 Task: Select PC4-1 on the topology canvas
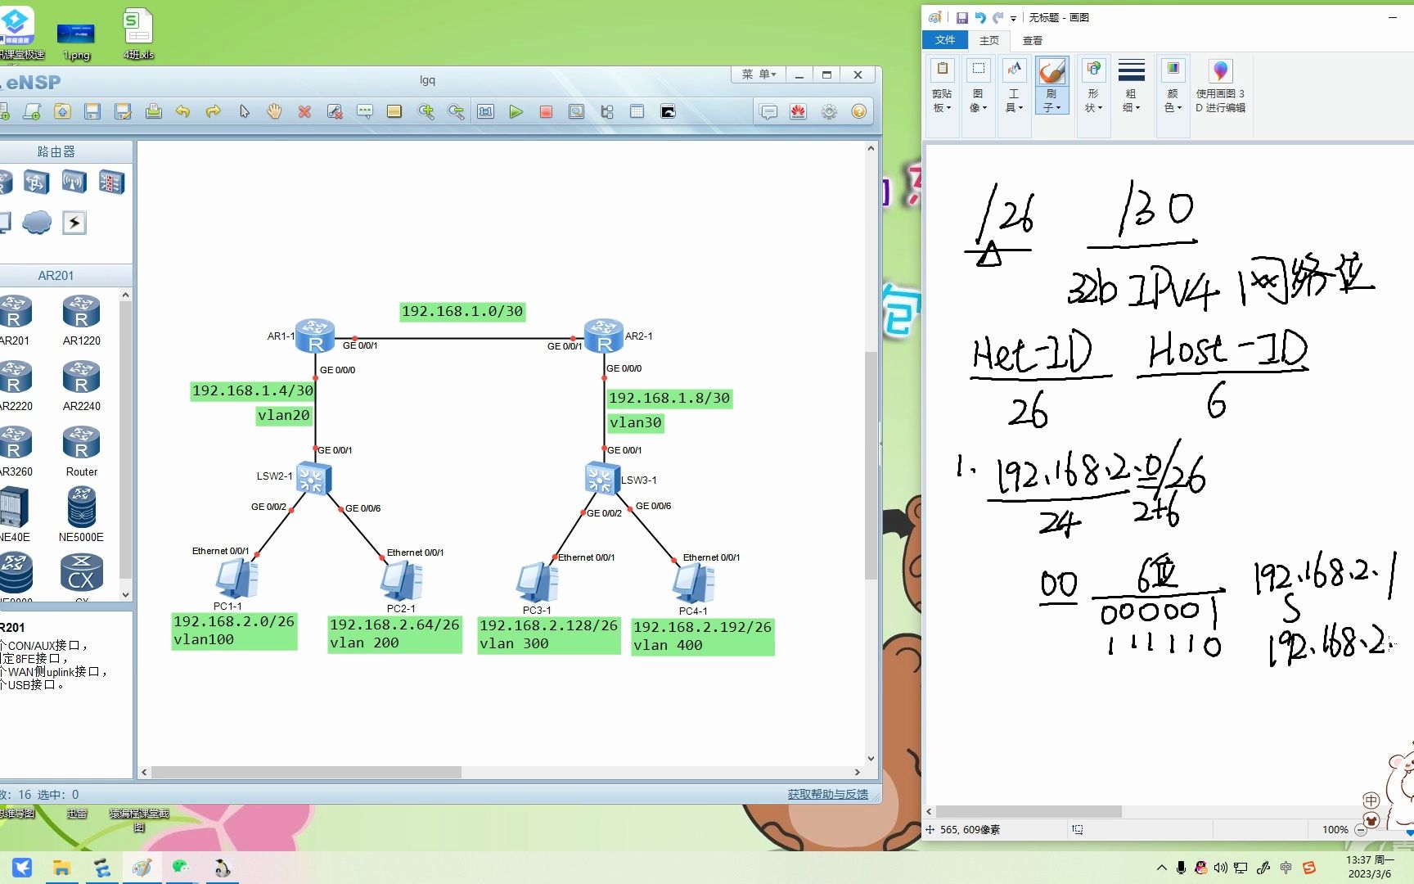pos(693,584)
